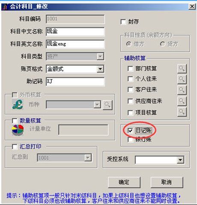Click the 助记码 input field
Image resolution: width=197 pixels, height=205 pixels.
pyautogui.click(x=75, y=82)
